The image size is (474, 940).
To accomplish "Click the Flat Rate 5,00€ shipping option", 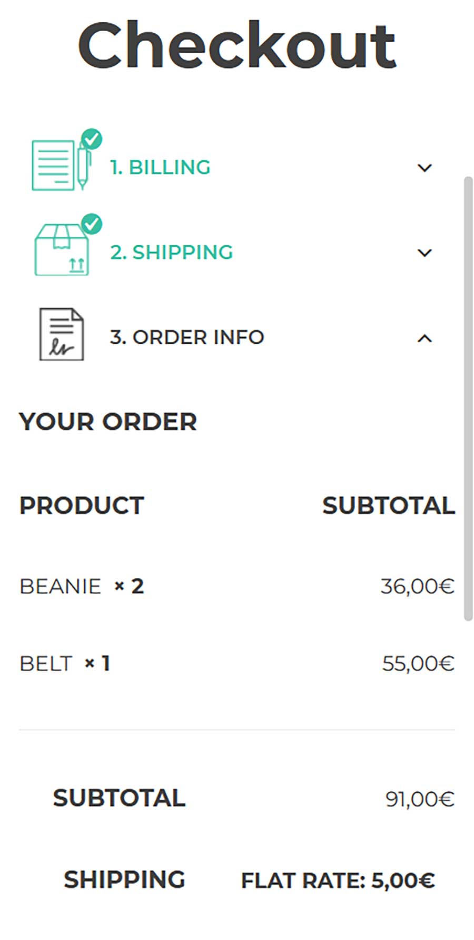I will click(338, 881).
